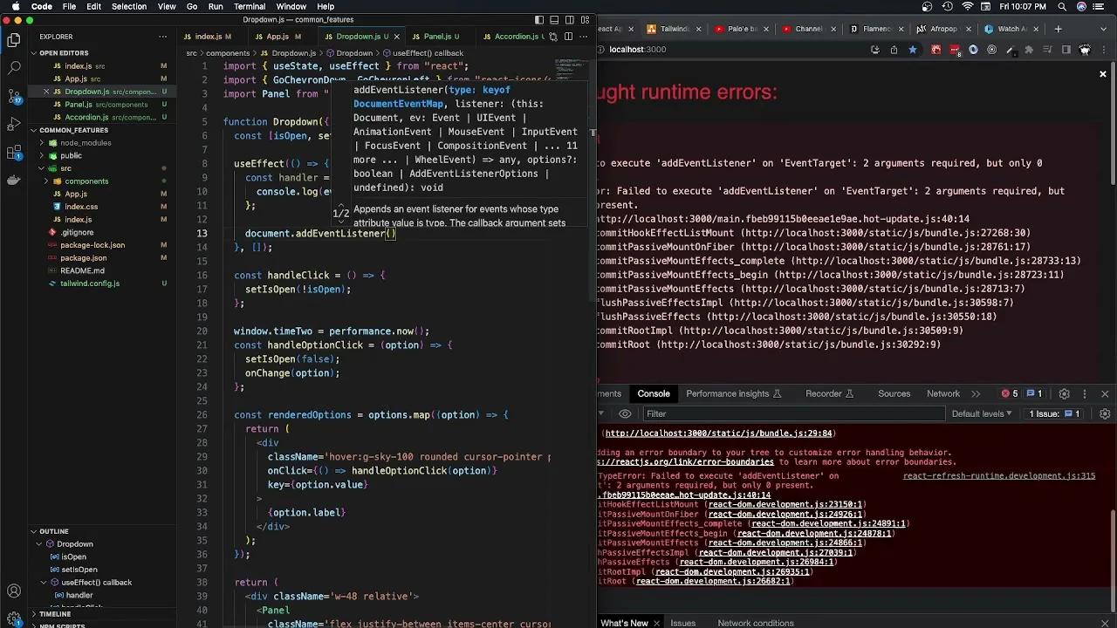Open the Chrome extensions puzzle icon
This screenshot has height=628, width=1117.
[1027, 50]
